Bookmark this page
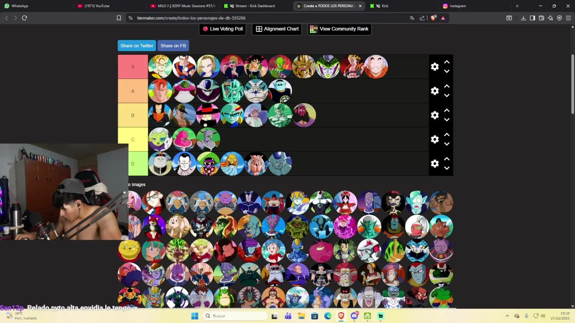This screenshot has width=575, height=323. point(119,18)
